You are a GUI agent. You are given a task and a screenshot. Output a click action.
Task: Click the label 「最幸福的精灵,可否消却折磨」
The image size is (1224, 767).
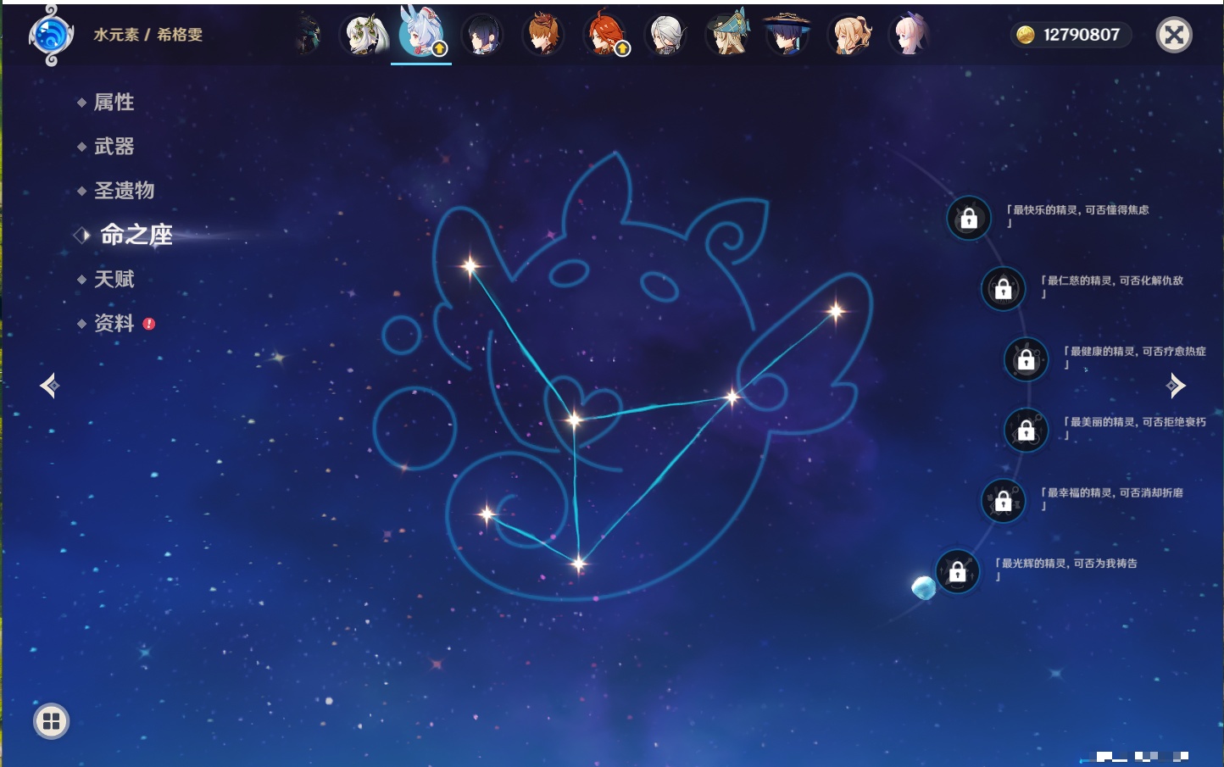[1112, 498]
